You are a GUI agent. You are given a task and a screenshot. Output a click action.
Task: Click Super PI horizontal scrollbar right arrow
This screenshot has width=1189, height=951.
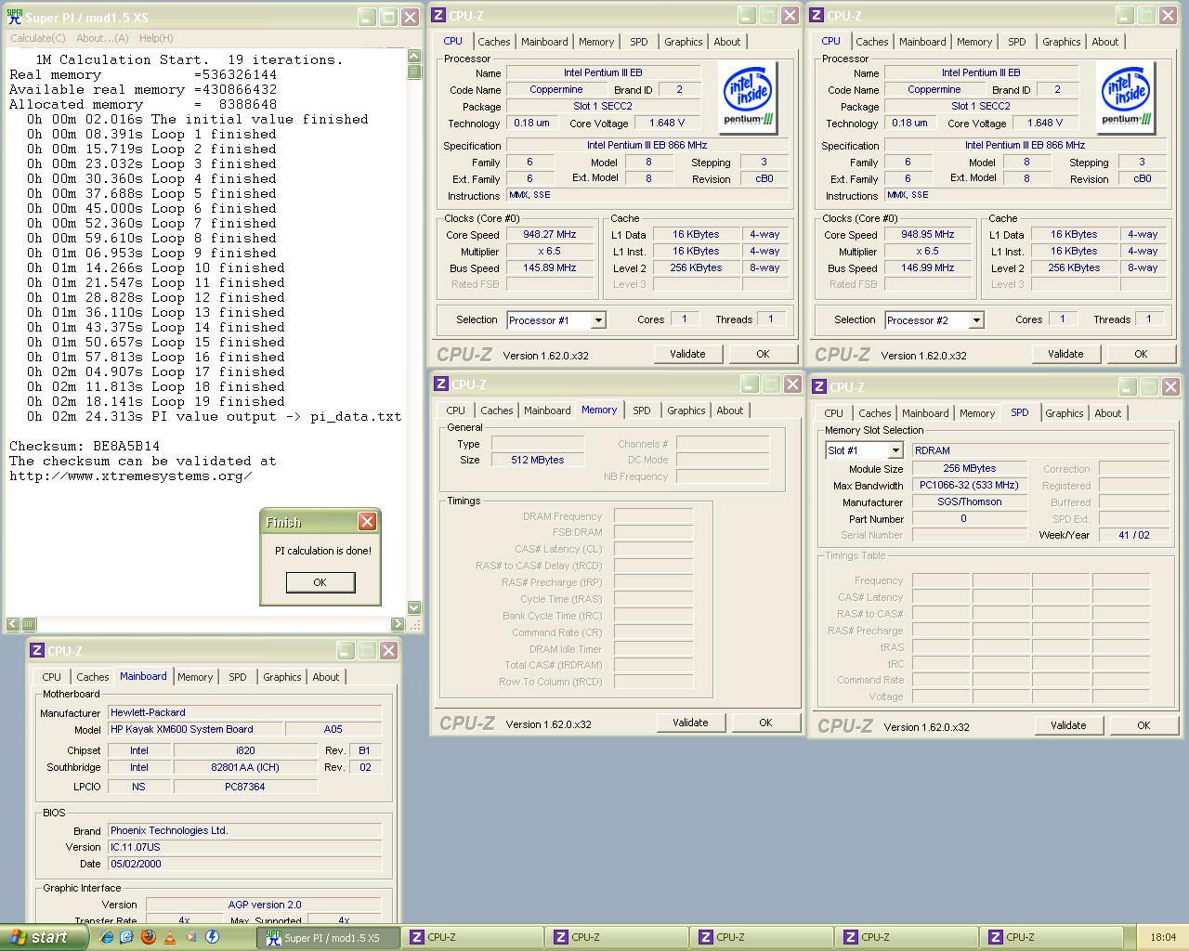(398, 624)
